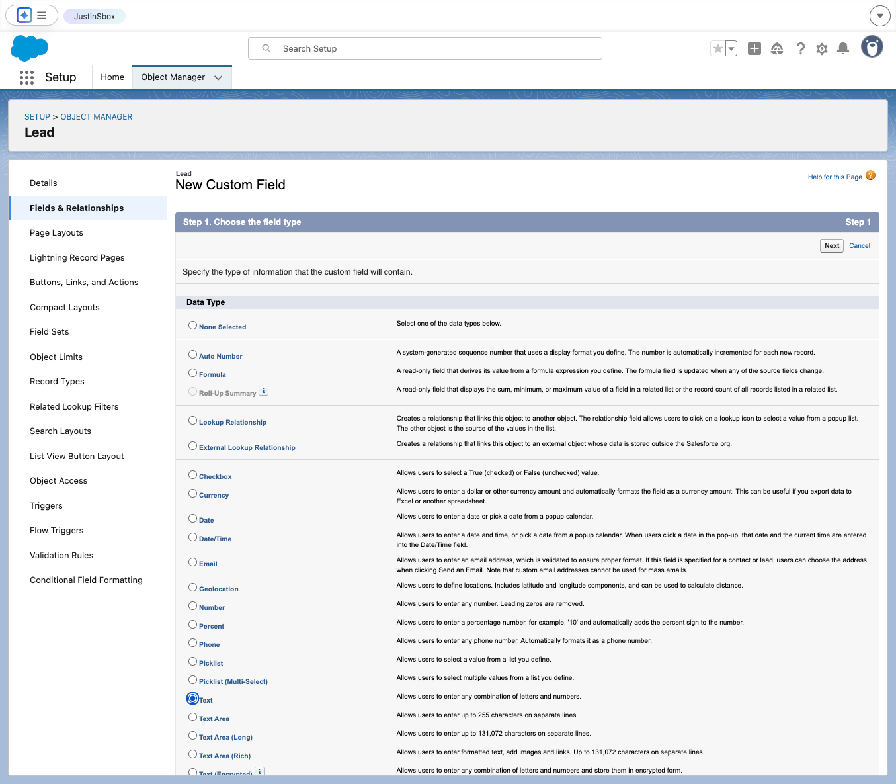Click the JustinSbox org label
This screenshot has width=896, height=784.
pos(95,16)
